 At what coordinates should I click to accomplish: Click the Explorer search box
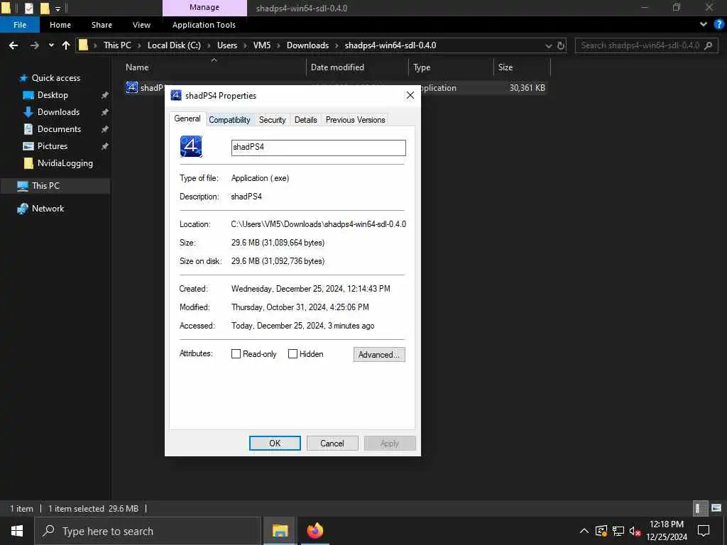click(646, 45)
